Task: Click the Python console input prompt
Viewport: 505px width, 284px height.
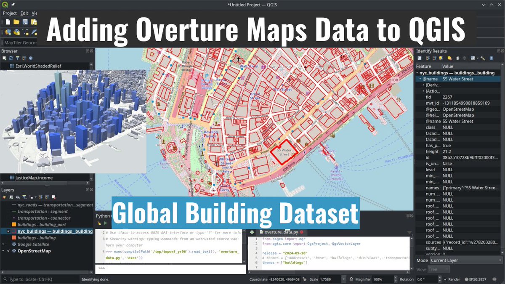Action: [170, 268]
